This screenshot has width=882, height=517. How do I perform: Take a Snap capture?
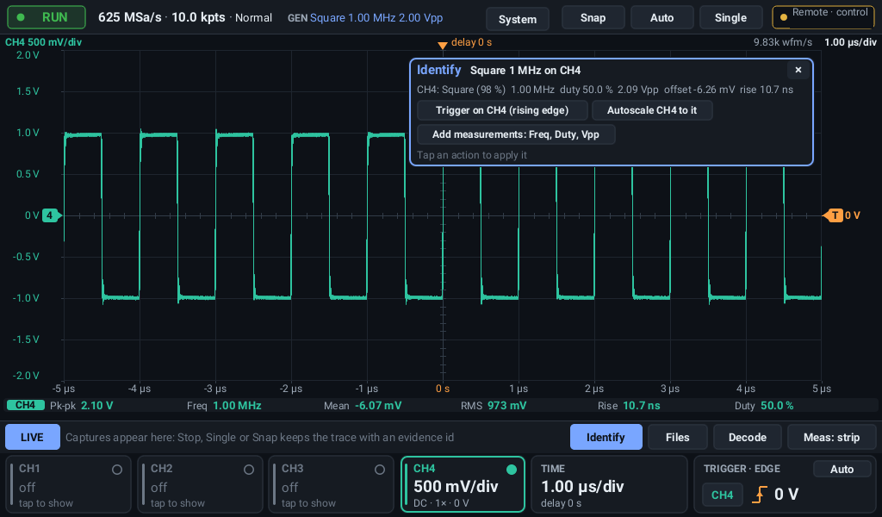593,18
